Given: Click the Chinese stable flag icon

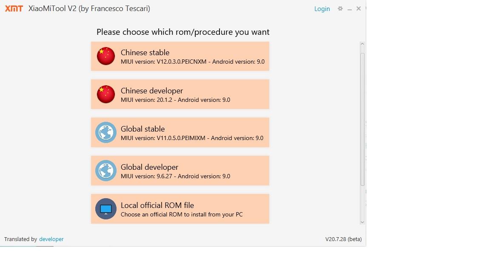Looking at the screenshot, I should [106, 56].
